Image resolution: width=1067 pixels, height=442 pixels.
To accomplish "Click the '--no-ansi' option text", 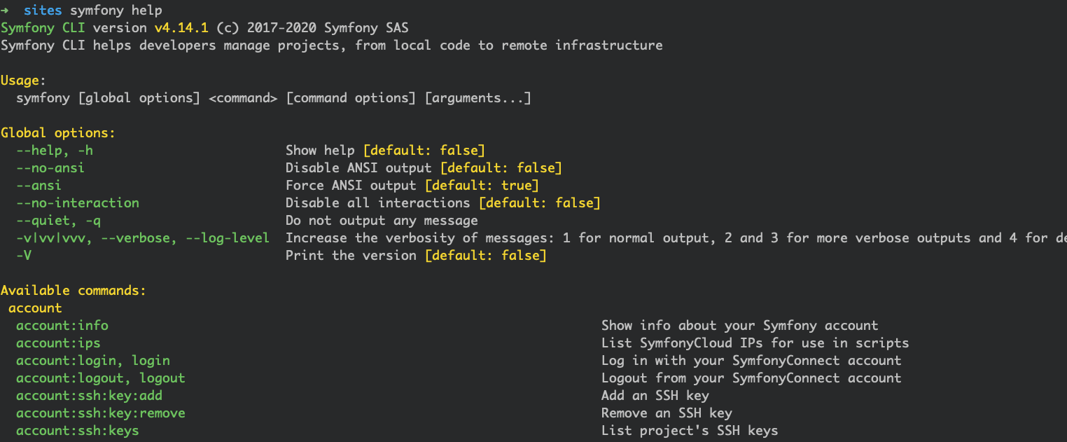I will click(x=50, y=168).
